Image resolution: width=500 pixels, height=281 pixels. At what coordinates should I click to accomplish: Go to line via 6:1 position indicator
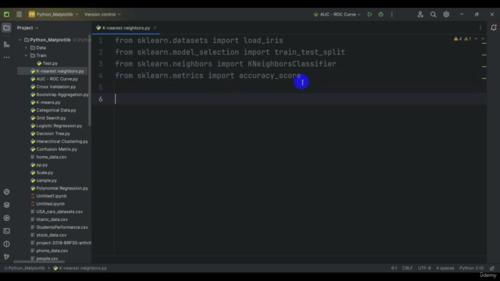(x=394, y=269)
